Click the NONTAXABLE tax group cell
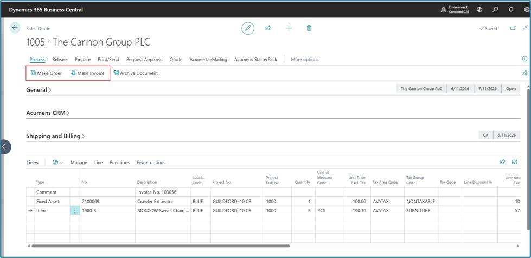Image resolution: width=531 pixels, height=258 pixels. click(421, 201)
